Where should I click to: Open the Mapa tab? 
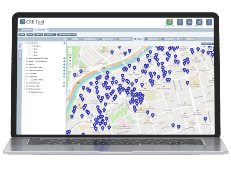point(138,39)
